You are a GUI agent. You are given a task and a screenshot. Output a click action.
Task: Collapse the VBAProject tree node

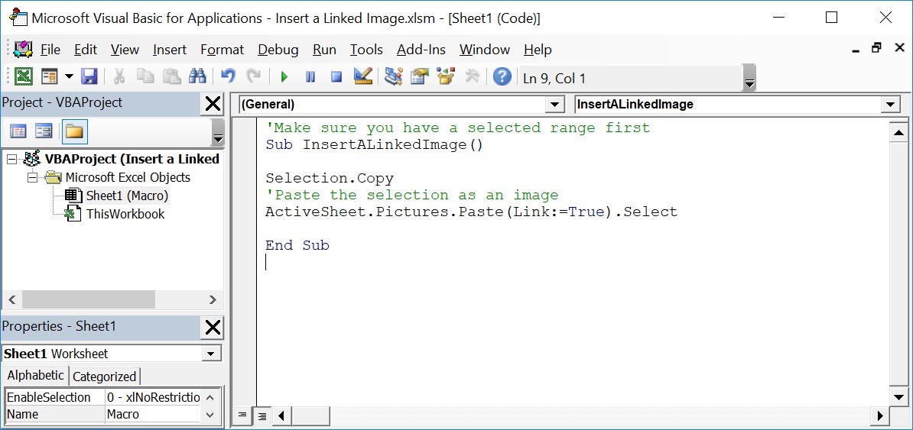point(12,159)
